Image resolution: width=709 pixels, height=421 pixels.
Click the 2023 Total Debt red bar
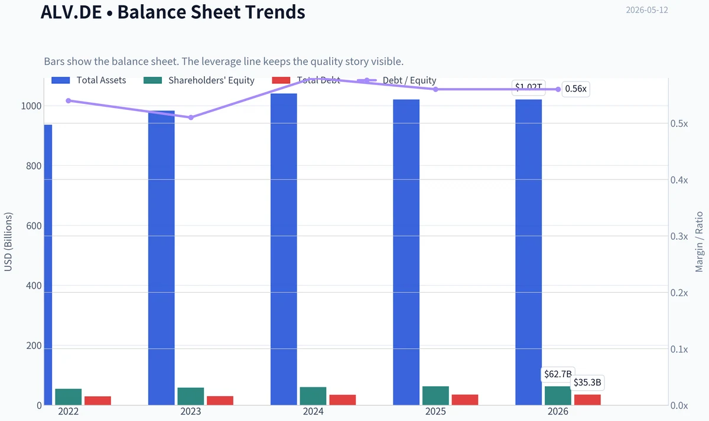220,400
